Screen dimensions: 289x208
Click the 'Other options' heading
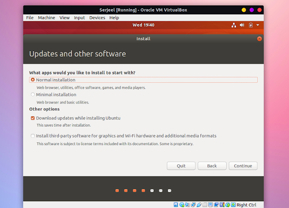click(x=44, y=109)
